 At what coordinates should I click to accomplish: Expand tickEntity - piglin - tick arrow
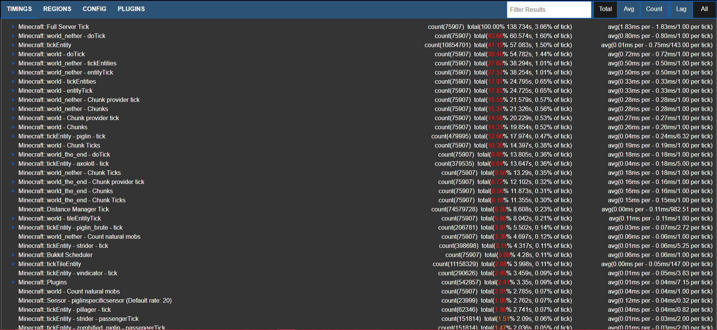click(13, 136)
